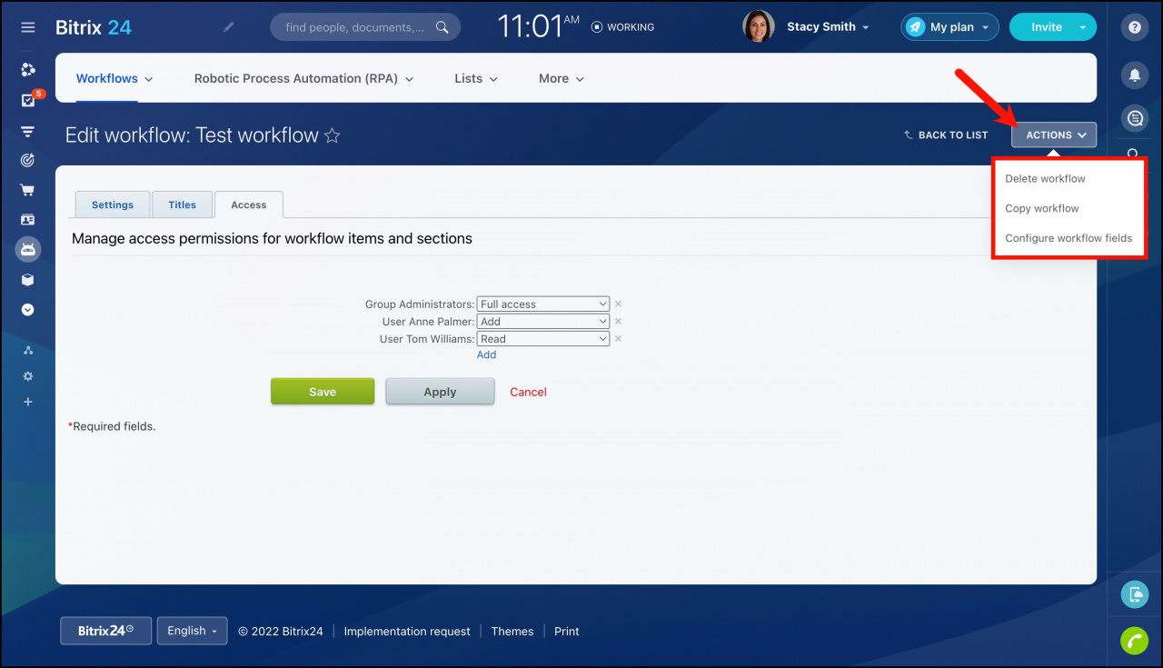Screen dimensions: 1163x668
Task: Open the shopping cart store icon
Action: (x=28, y=190)
